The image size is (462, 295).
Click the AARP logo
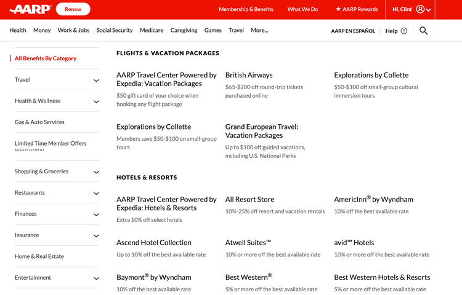coord(30,9)
